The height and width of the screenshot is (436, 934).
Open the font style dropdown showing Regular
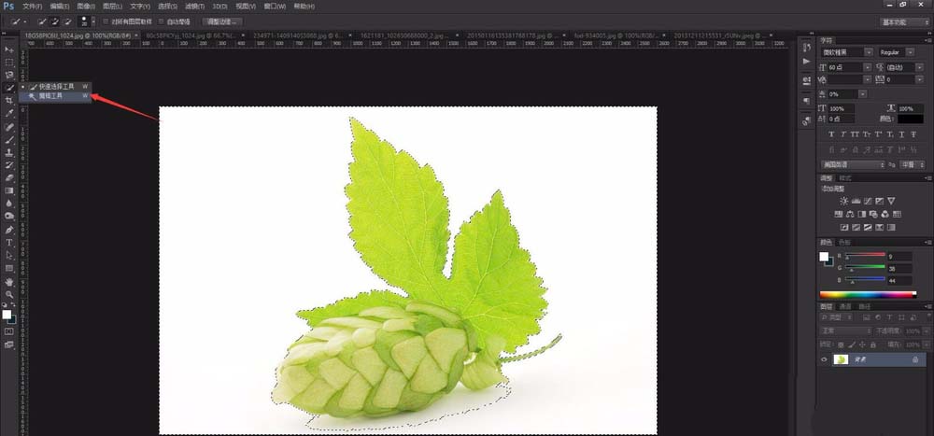pos(901,52)
